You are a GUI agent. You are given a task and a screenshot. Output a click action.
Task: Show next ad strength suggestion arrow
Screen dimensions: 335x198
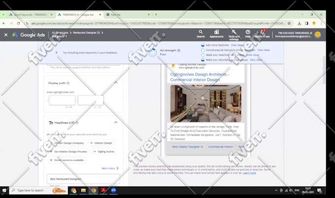click(56, 53)
